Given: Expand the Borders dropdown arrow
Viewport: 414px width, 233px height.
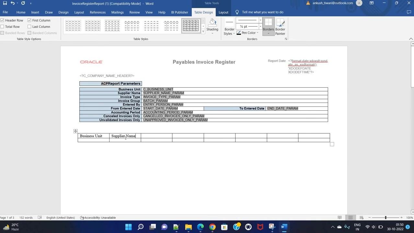Looking at the screenshot, I should click(269, 34).
